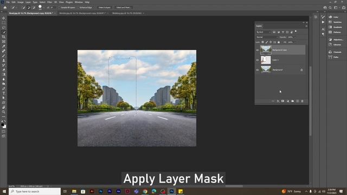This screenshot has height=195, width=347.
Task: Open the layer Kind filter dropdown
Action: (264, 32)
